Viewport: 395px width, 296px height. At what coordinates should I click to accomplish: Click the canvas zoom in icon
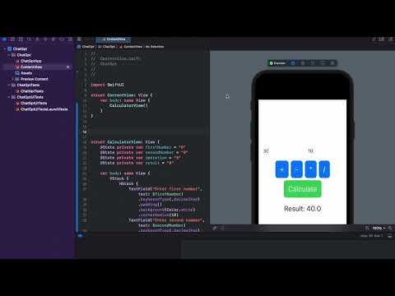[x=390, y=228]
